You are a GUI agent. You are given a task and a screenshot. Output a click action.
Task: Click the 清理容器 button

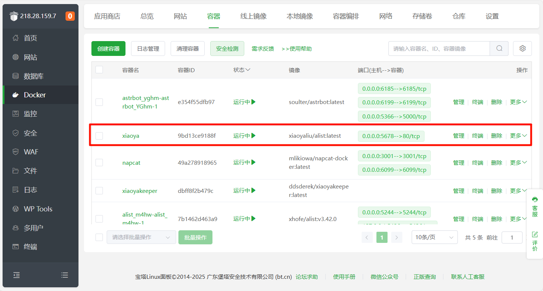[188, 48]
